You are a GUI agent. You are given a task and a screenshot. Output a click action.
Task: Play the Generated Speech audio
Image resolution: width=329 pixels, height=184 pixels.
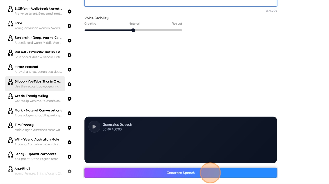tap(94, 127)
